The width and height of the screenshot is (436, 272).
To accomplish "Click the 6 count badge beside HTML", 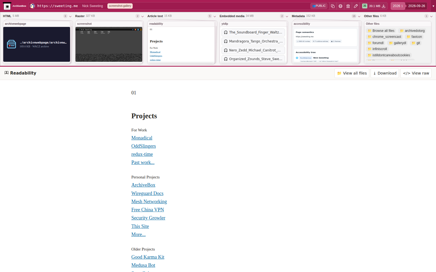I will click(x=65, y=16).
